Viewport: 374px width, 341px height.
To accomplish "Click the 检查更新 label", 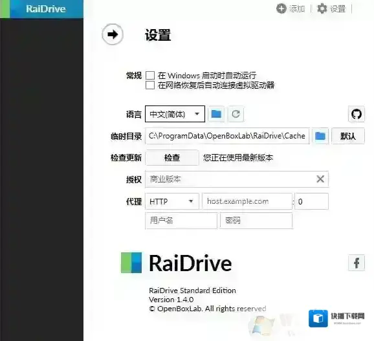I will coord(126,158).
